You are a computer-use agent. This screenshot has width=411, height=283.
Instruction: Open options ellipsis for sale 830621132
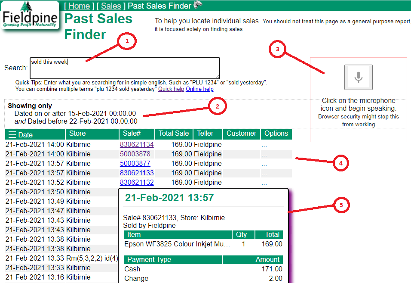[x=264, y=183]
